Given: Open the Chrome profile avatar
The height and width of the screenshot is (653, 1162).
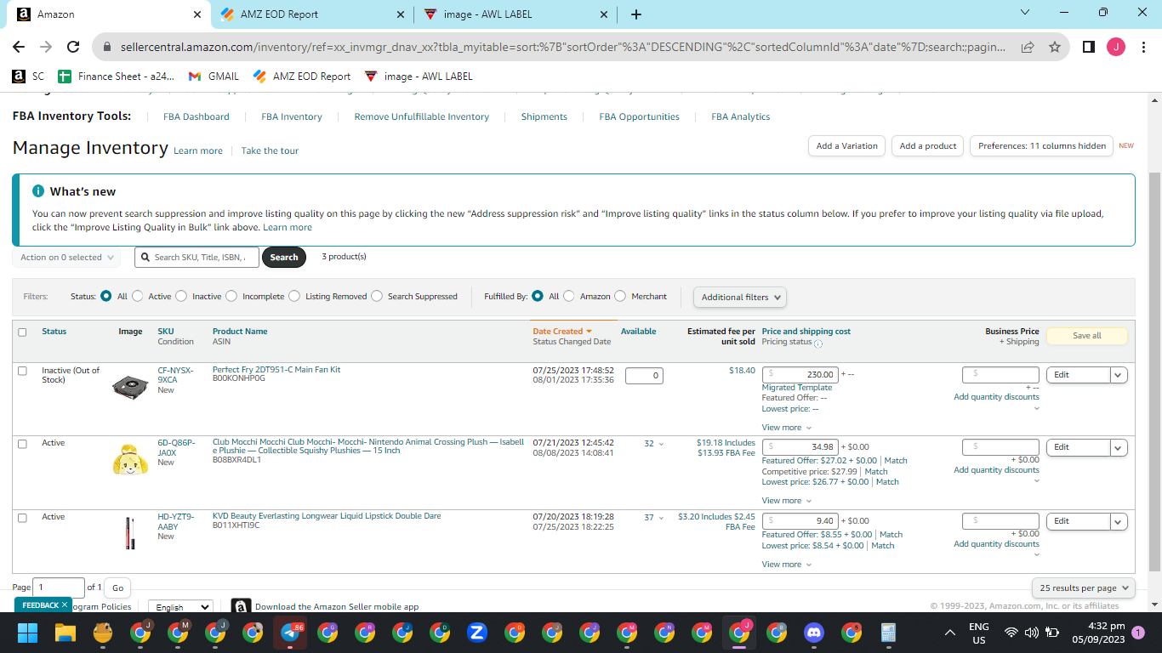Looking at the screenshot, I should click(1116, 47).
